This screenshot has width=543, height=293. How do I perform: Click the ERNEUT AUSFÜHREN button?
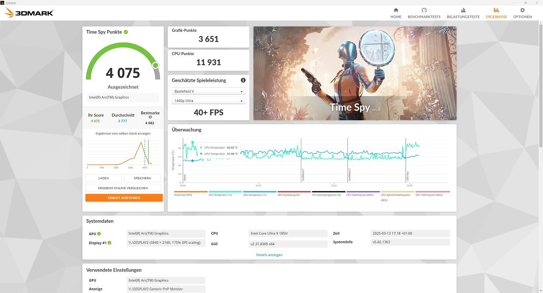point(124,198)
